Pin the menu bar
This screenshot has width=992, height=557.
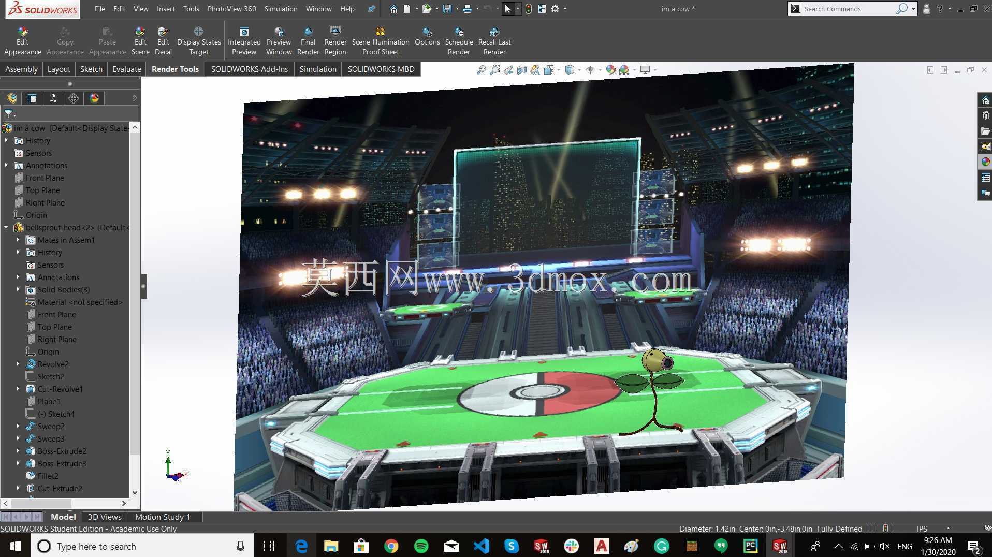[371, 9]
